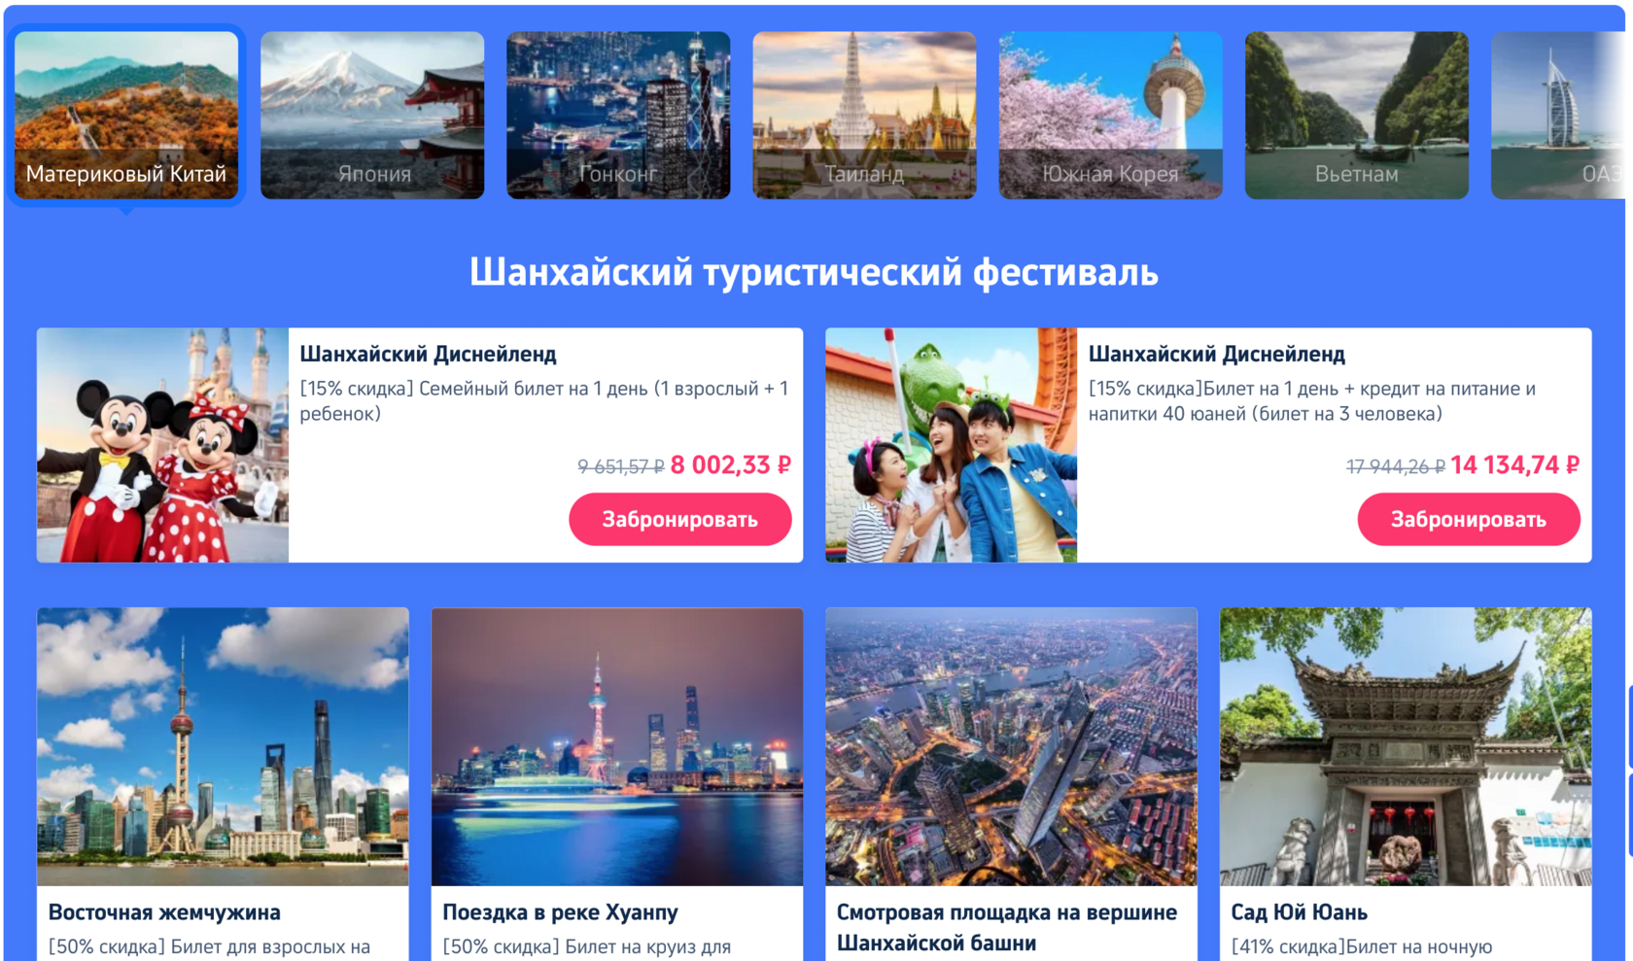
Task: Open Смотровая площадка на вершине Шанхайской башни title
Action: [x=1007, y=927]
